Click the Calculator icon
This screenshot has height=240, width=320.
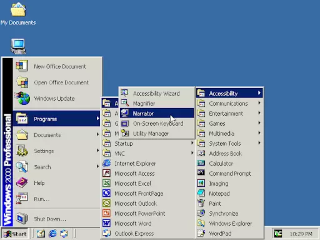[x=201, y=163]
